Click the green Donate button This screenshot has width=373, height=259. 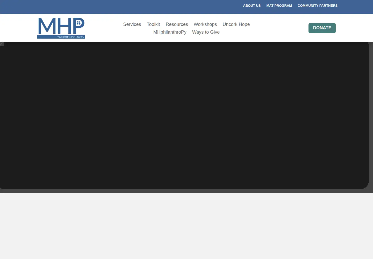click(322, 28)
